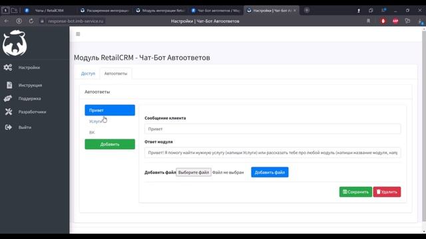Focus the Сообщение клиента input field
This screenshot has height=239, width=426.
pos(272,129)
